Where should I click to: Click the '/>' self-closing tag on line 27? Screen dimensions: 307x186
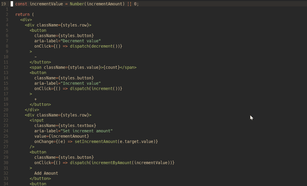(x=32, y=146)
